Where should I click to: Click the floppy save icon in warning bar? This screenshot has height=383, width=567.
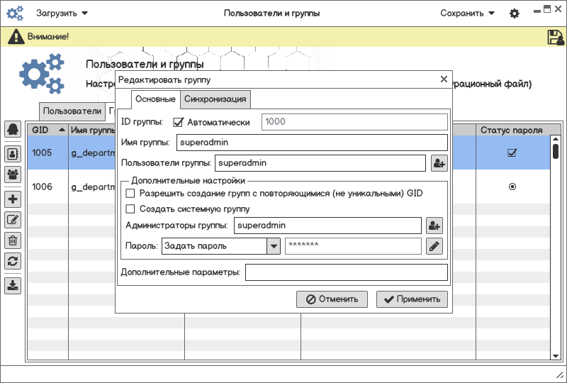pos(556,37)
